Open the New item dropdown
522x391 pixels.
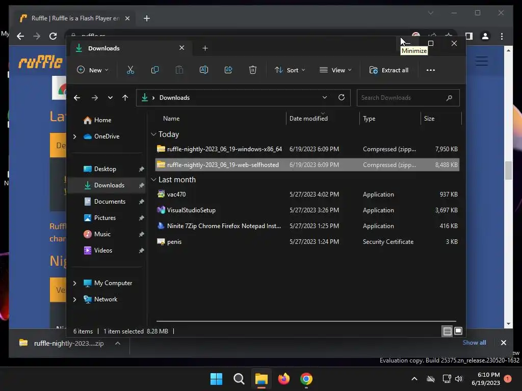pos(93,70)
